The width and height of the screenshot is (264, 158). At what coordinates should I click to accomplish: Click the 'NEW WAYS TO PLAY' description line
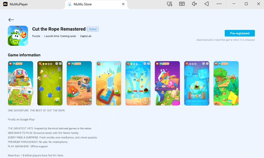[x=43, y=133]
